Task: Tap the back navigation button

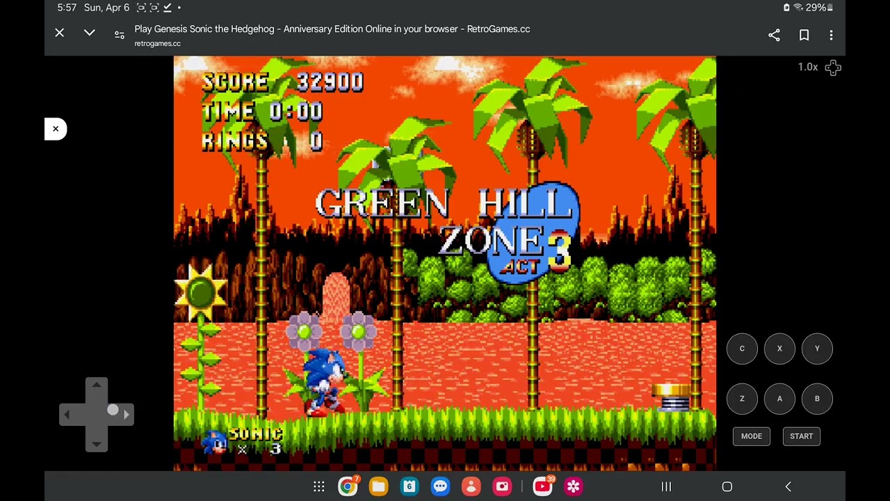Action: pos(788,486)
